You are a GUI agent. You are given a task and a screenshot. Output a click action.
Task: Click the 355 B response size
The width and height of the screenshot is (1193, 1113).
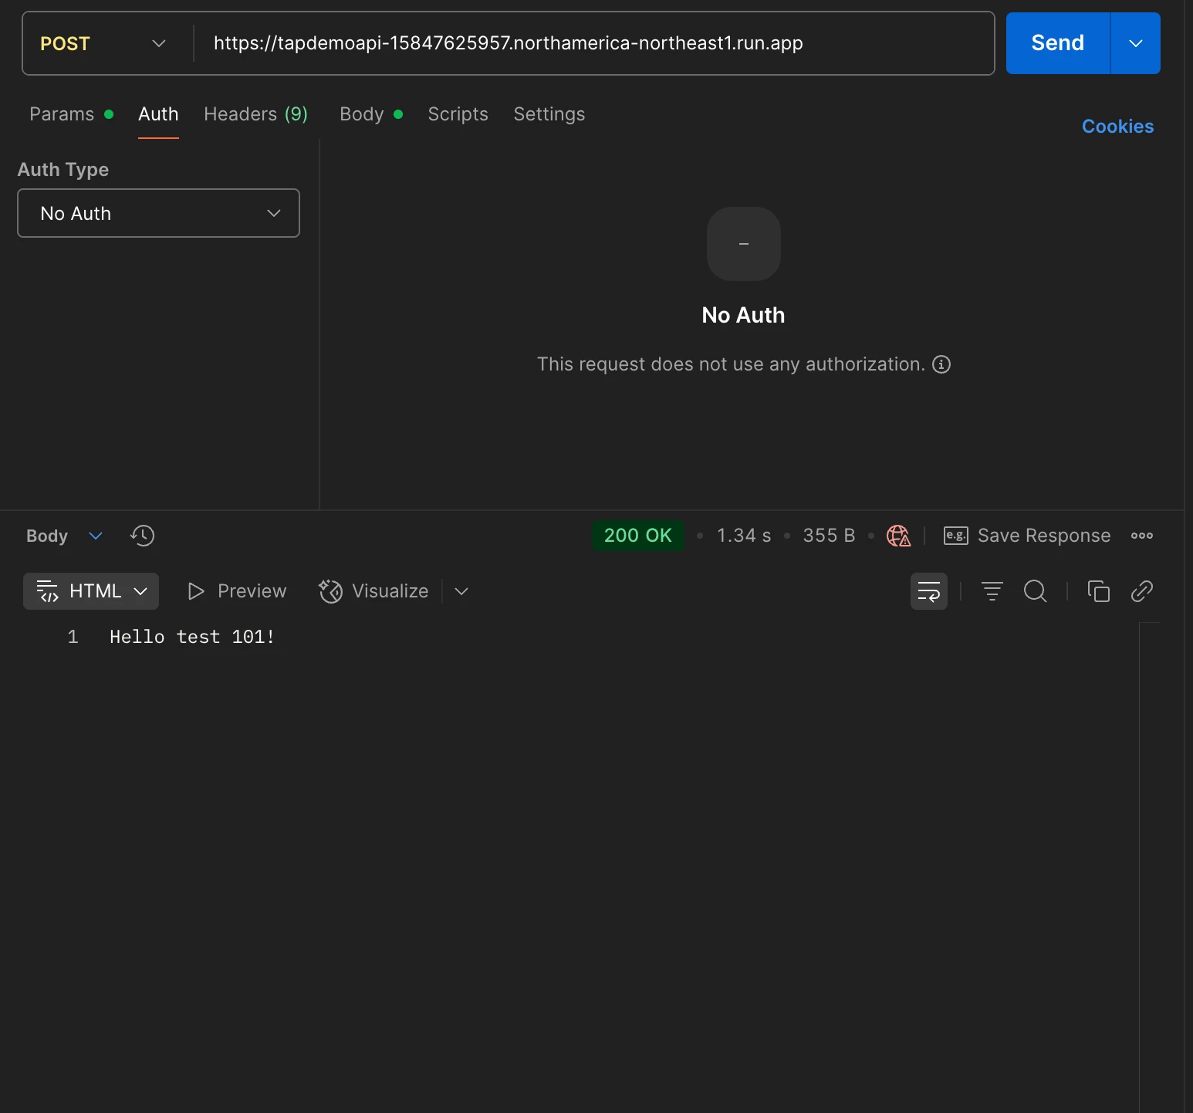point(829,536)
